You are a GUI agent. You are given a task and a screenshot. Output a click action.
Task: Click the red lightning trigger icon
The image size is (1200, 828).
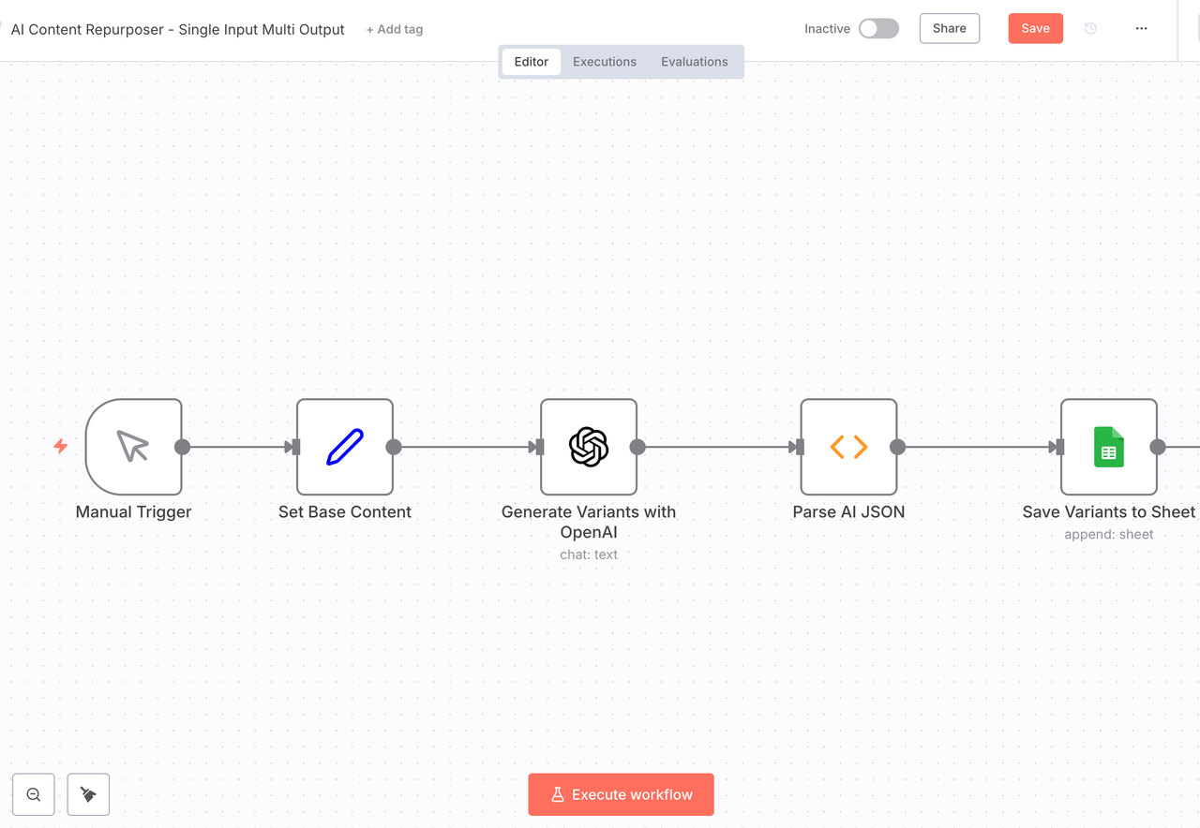coord(61,446)
